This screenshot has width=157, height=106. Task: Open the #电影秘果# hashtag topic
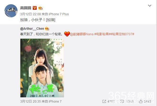coord(101,34)
